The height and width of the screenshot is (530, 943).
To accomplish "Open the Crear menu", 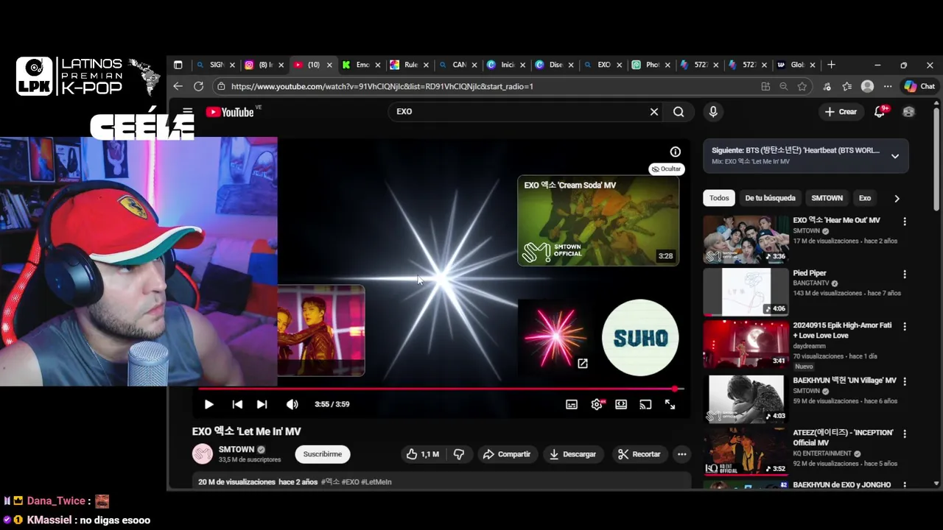I will pyautogui.click(x=841, y=112).
